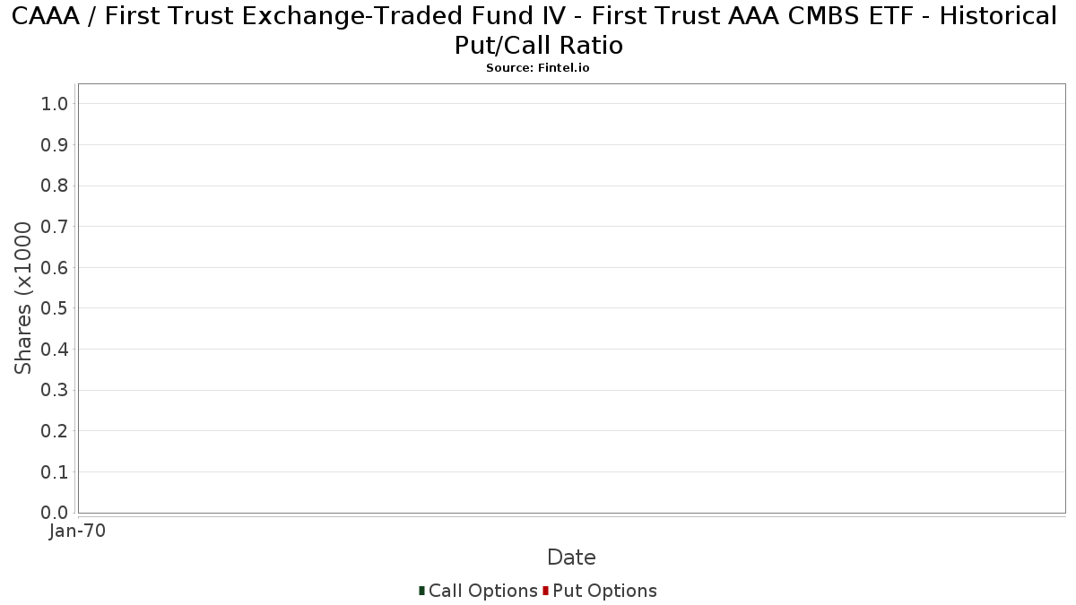This screenshot has height=605, width=1076.
Task: Click the 0.5 y-axis tick label
Action: point(55,308)
